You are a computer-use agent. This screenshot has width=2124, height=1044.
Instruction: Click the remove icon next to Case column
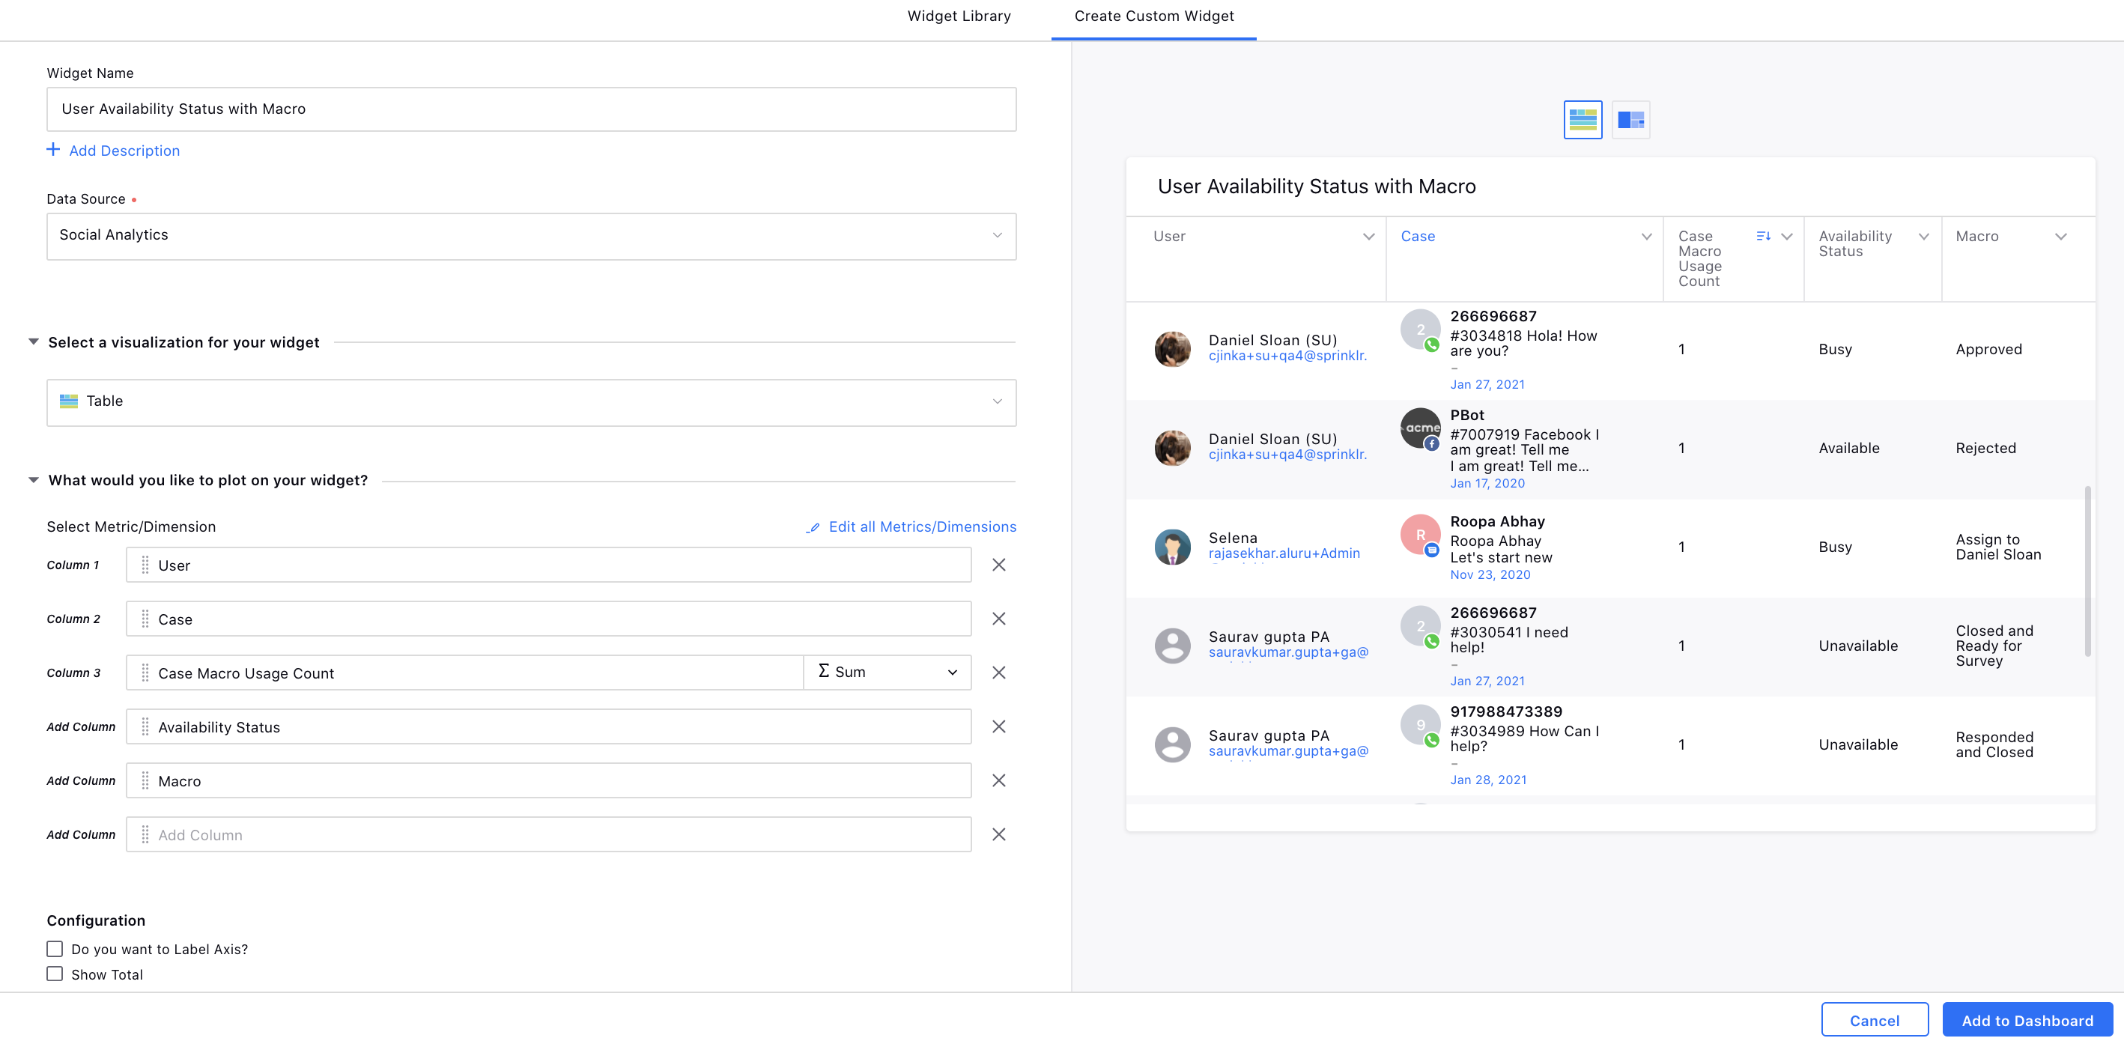click(x=1000, y=619)
